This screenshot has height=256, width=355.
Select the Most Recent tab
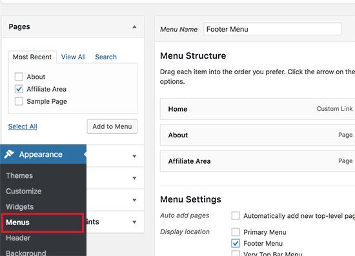(x=32, y=57)
